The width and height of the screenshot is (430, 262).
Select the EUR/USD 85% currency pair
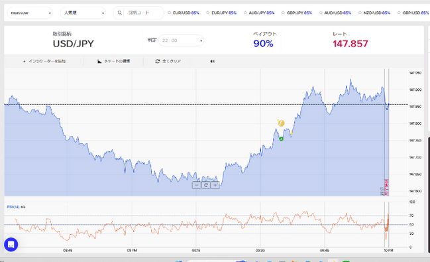pos(186,13)
